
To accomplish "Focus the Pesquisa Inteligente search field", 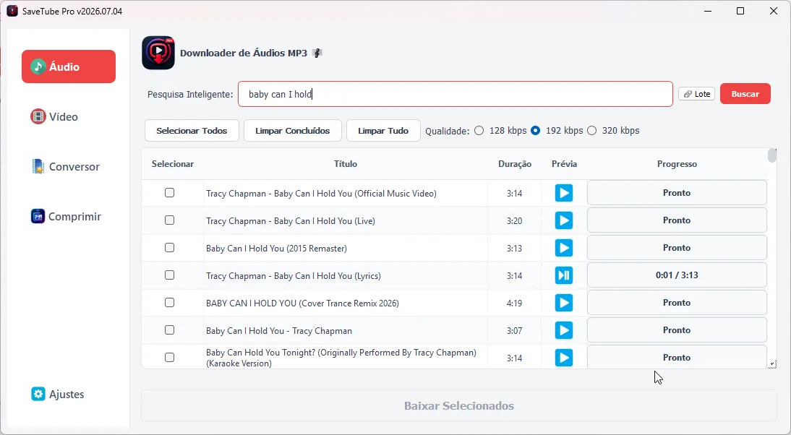I will tap(455, 94).
